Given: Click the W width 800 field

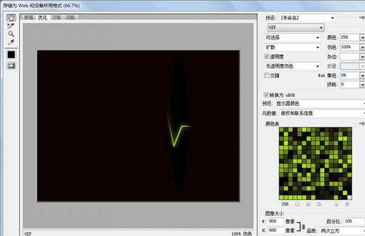Looking at the screenshot, I should [276, 221].
